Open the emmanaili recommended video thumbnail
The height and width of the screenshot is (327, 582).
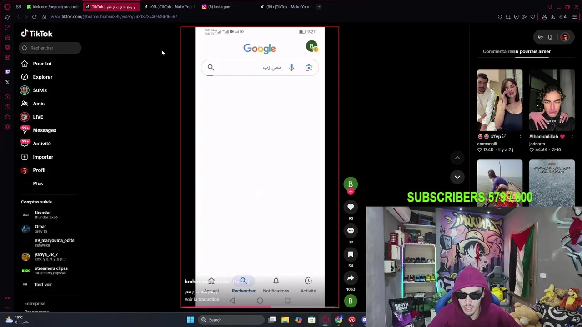click(x=500, y=100)
